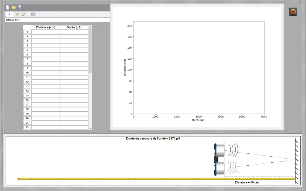Erase data using the eraser icon
The image size is (306, 191).
[24, 14]
